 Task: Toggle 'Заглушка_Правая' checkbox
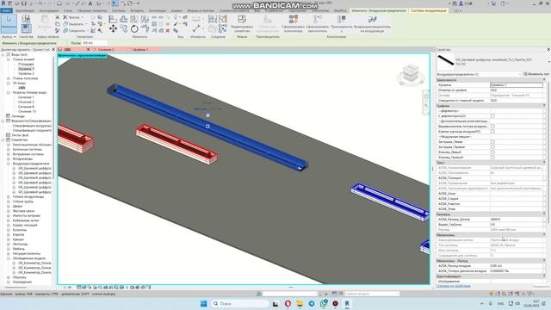click(x=492, y=147)
